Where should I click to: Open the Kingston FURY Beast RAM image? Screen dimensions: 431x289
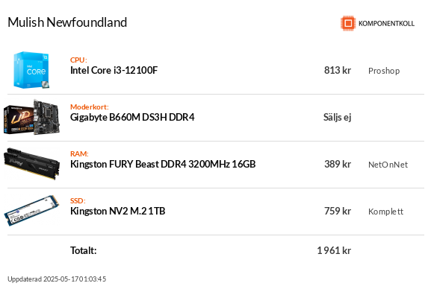(x=31, y=164)
